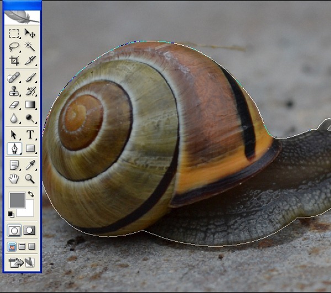Choose the Lasso tool
Viewport: 331px width, 293px height.
(14, 47)
